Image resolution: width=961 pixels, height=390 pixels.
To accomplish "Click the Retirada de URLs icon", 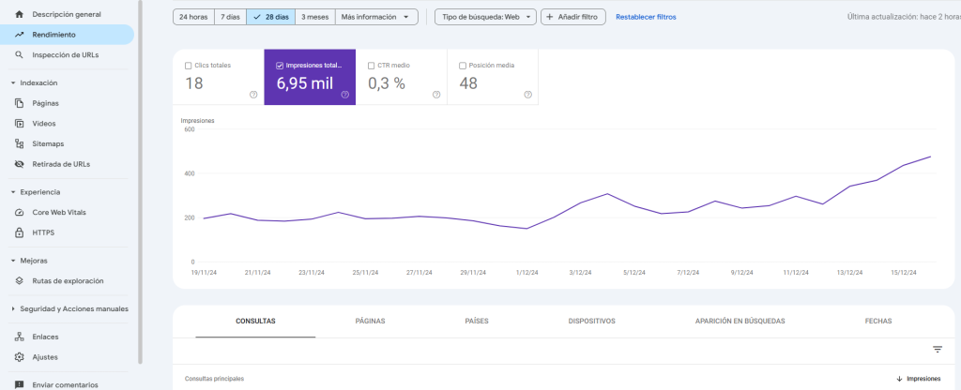I will coord(19,164).
